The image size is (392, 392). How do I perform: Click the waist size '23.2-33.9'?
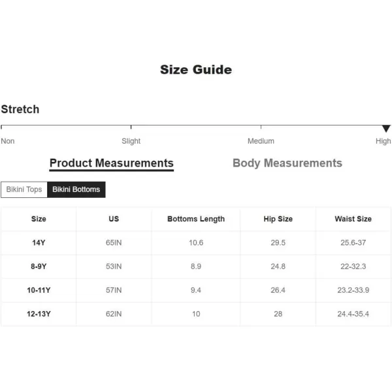[353, 290]
